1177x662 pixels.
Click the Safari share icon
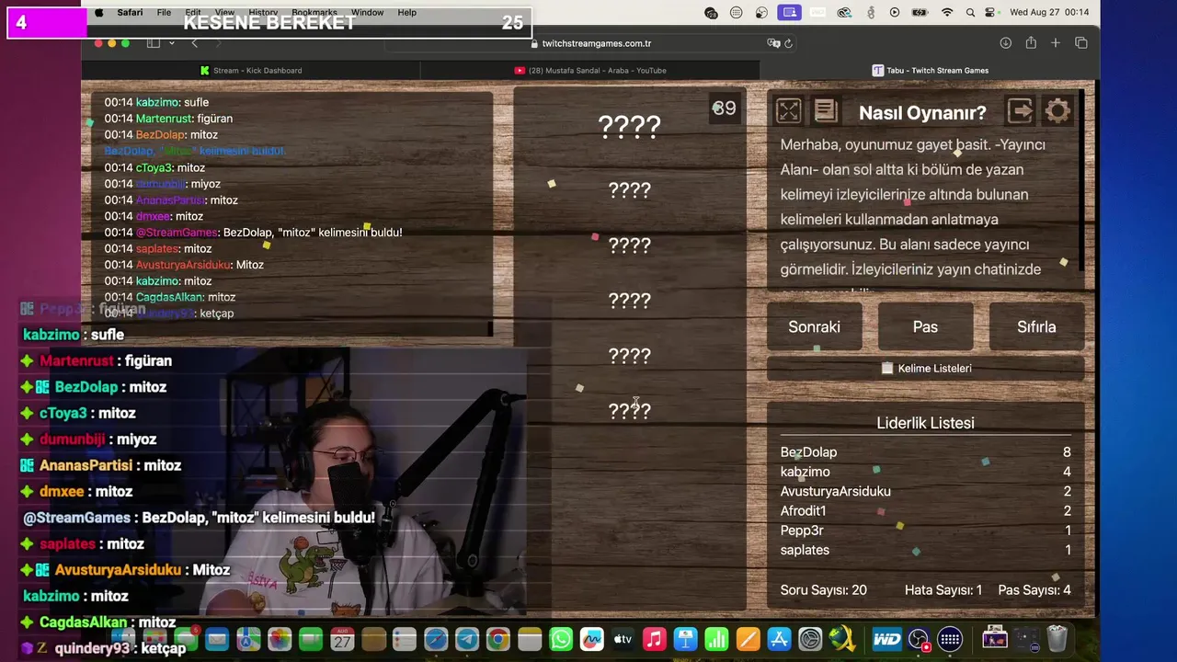1031,43
